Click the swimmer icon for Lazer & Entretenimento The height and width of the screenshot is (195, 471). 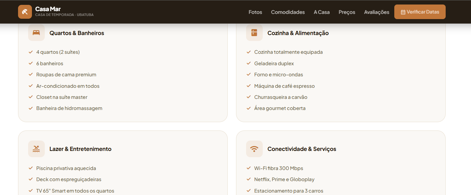(36, 149)
